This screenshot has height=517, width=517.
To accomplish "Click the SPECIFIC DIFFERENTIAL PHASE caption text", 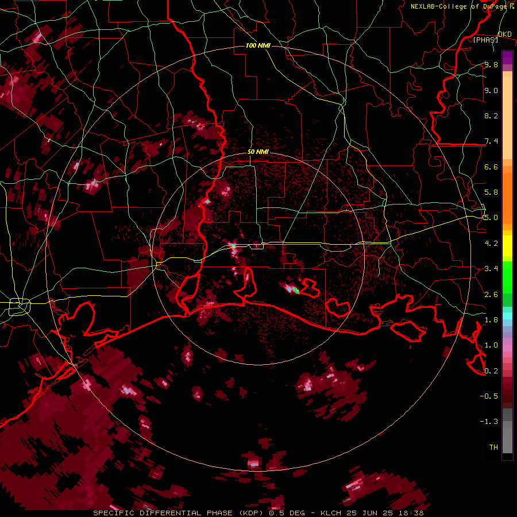I will 164,513.
